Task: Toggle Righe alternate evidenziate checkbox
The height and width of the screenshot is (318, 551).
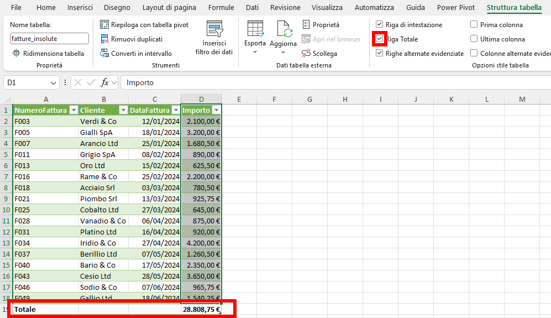Action: pyautogui.click(x=379, y=54)
